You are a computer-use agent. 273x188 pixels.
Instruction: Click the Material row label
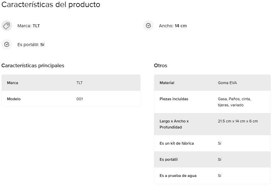click(167, 83)
